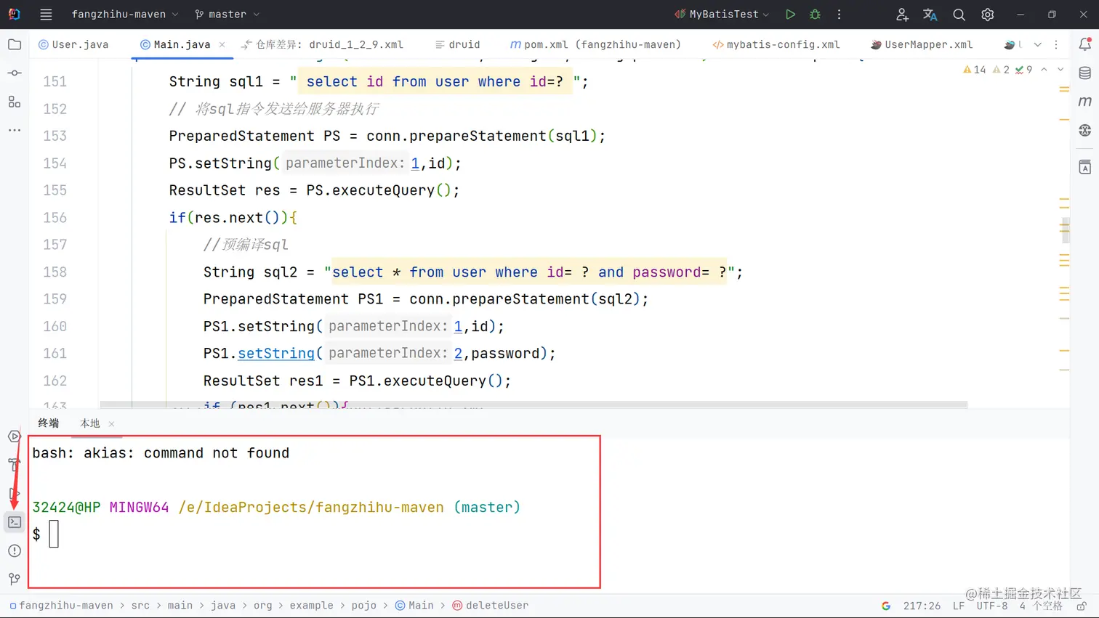Click the 9 typos indicator
The width and height of the screenshot is (1099, 618).
click(1024, 70)
